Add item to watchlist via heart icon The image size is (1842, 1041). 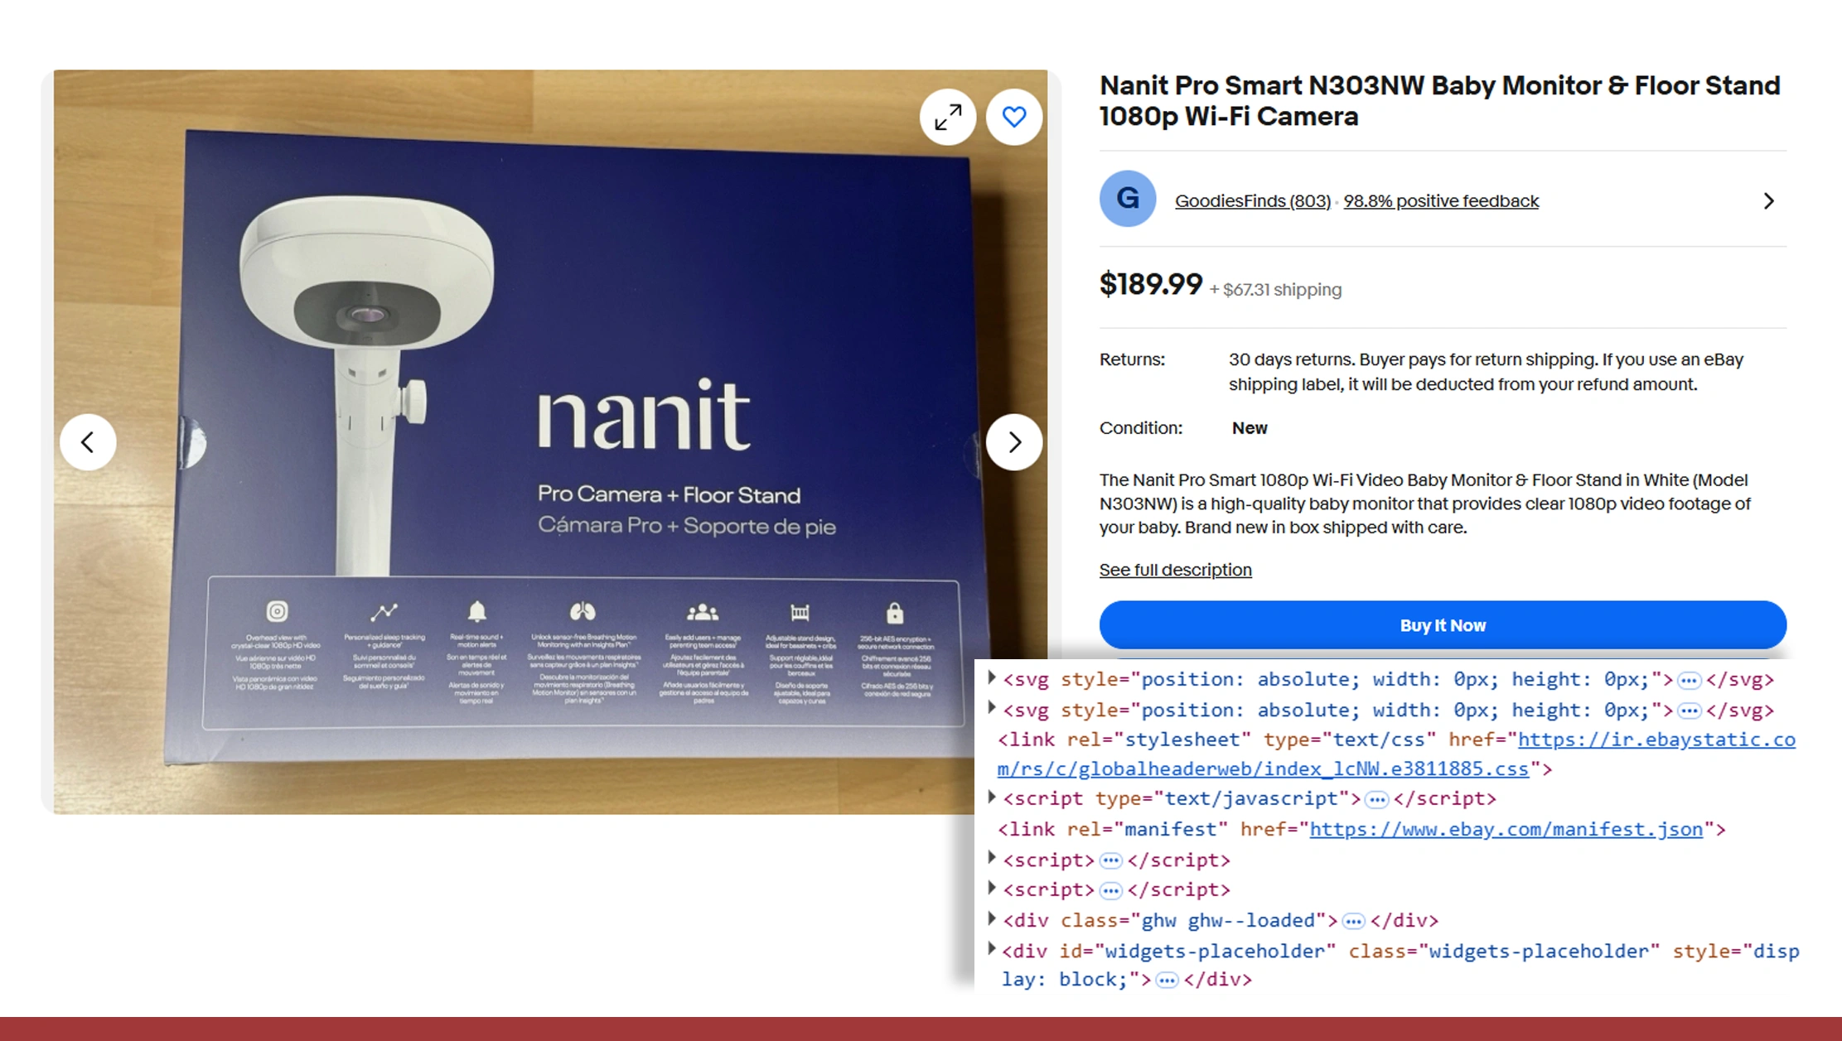point(1014,117)
